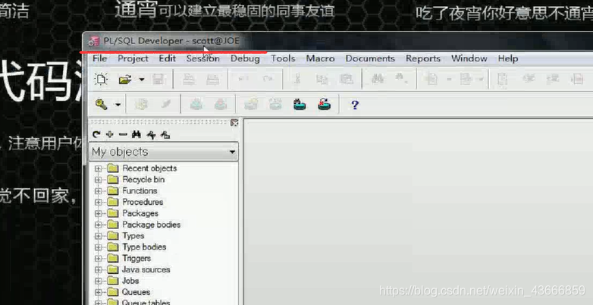
Task: Click the Save floppy disk icon
Action: [158, 80]
